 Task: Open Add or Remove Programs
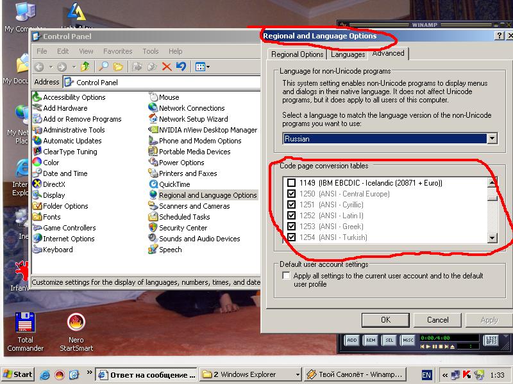click(77, 119)
